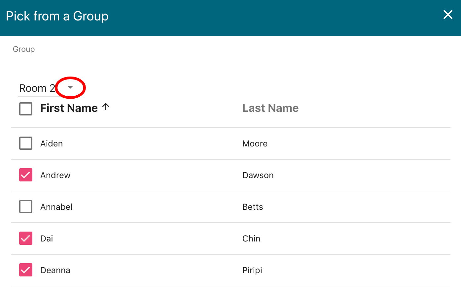This screenshot has height=287, width=461.
Task: Toggle the select-all checkbox in header
Action: click(26, 109)
